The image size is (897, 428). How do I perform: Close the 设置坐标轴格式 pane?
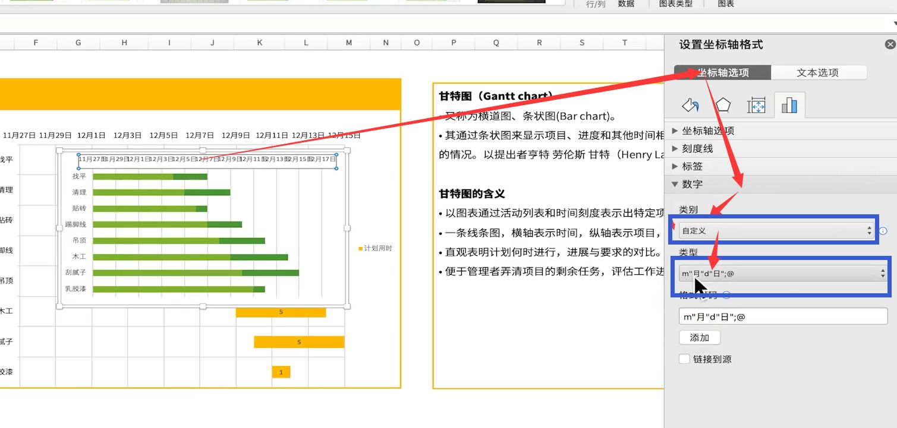coord(890,45)
